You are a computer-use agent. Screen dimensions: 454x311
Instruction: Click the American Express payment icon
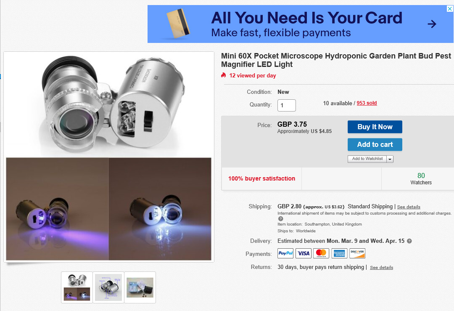tap(339, 253)
